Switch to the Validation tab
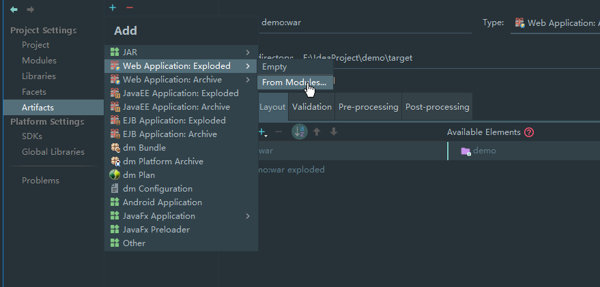Viewport: 600px width, 287px height. click(x=312, y=107)
